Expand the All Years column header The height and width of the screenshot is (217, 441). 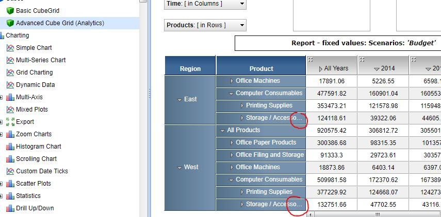coord(321,69)
